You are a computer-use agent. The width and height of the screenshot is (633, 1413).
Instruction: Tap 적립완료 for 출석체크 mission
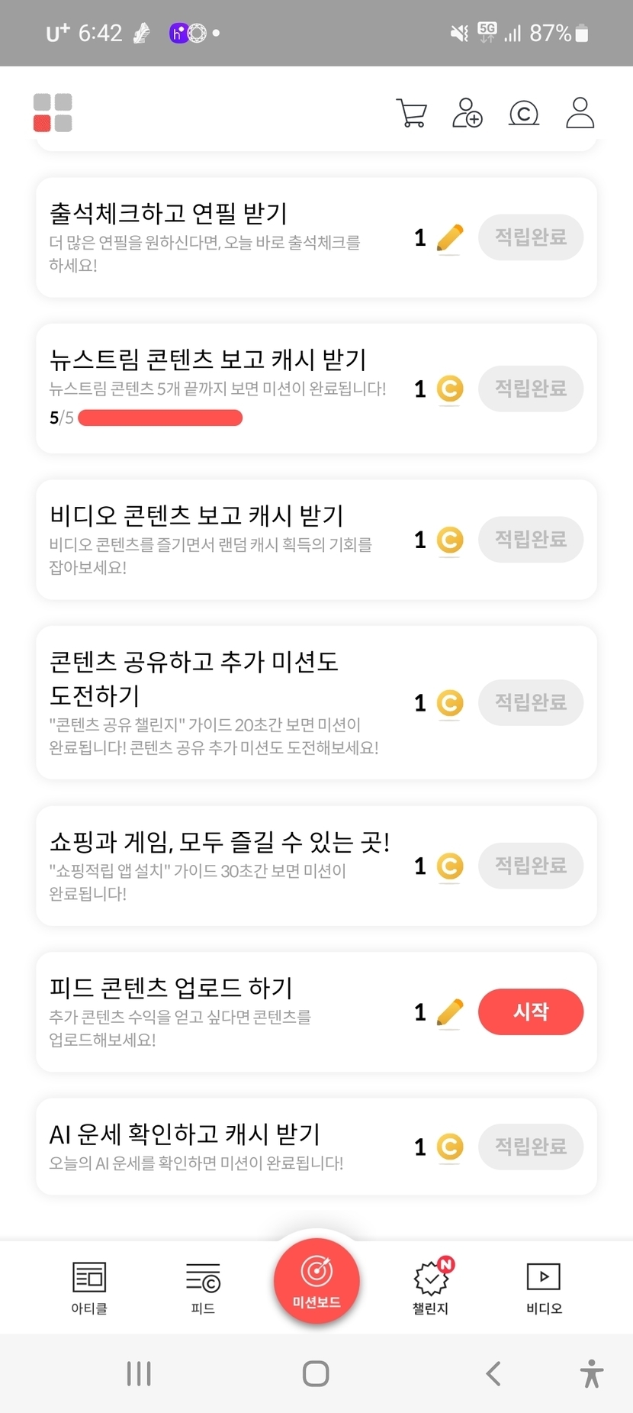click(x=531, y=237)
